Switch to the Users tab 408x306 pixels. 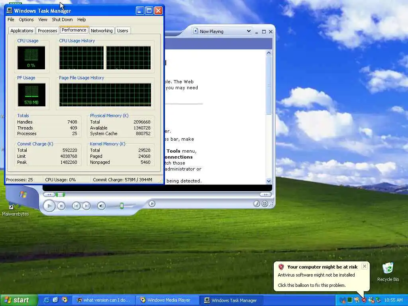pos(123,31)
